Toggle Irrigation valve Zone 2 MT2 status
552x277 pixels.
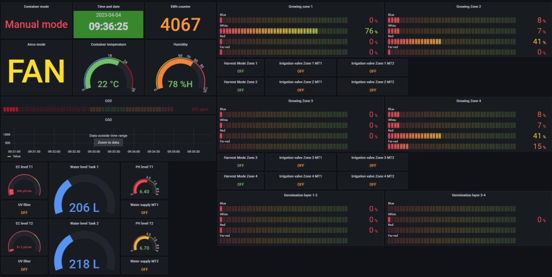(373, 90)
